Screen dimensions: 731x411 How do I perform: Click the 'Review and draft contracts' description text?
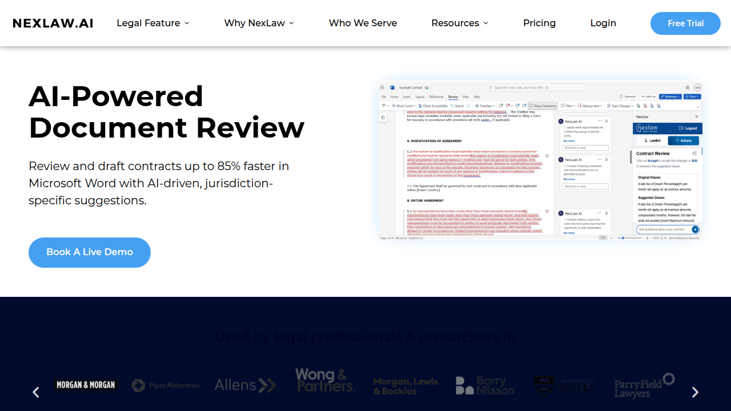159,183
